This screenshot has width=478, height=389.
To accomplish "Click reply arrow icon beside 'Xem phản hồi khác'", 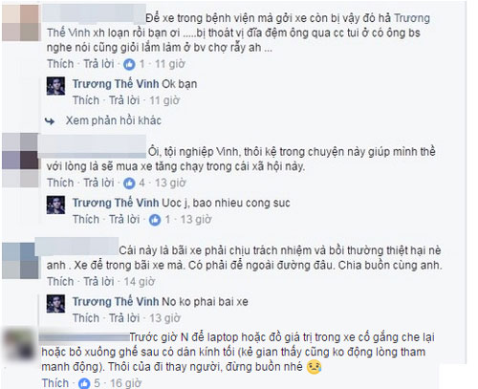I will [50, 121].
